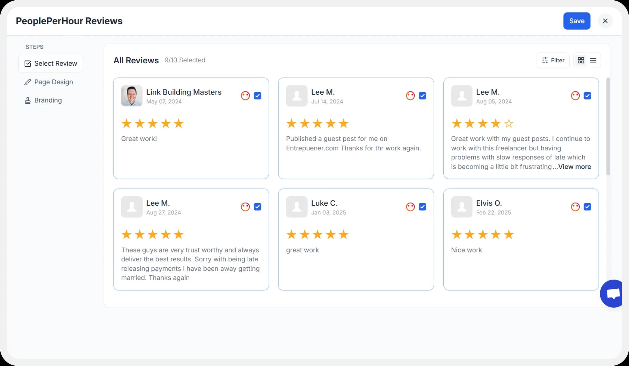
Task: Expand Lee M.'s truncated review with View more
Action: point(574,167)
